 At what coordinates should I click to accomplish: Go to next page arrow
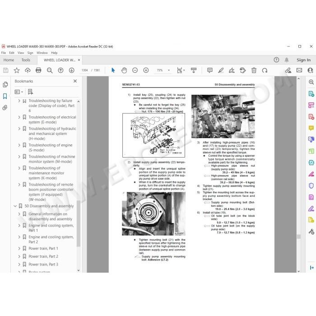[71, 70]
